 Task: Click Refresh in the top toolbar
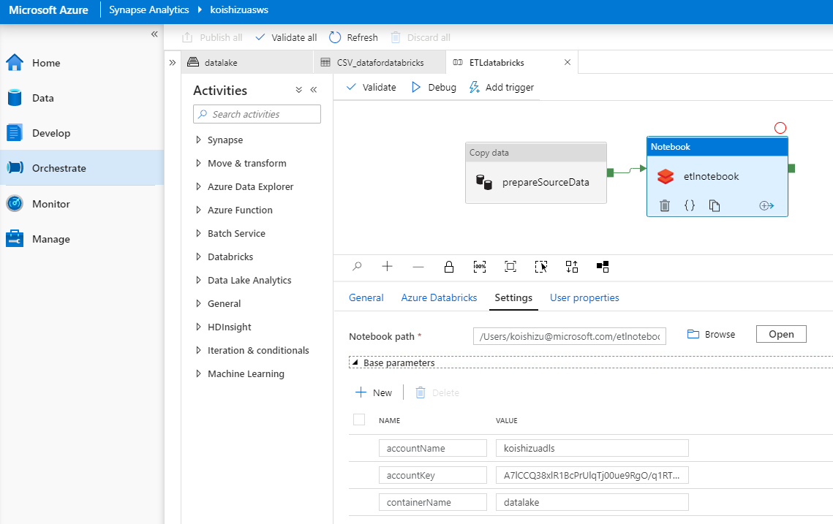pos(353,37)
